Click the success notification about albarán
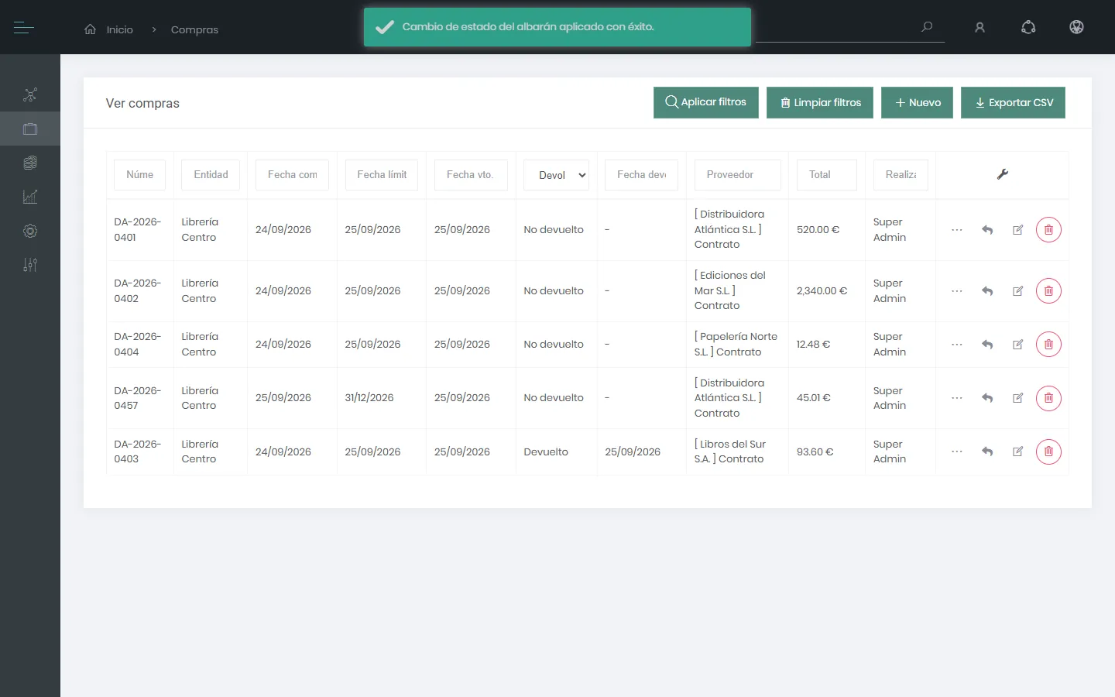 [x=557, y=27]
